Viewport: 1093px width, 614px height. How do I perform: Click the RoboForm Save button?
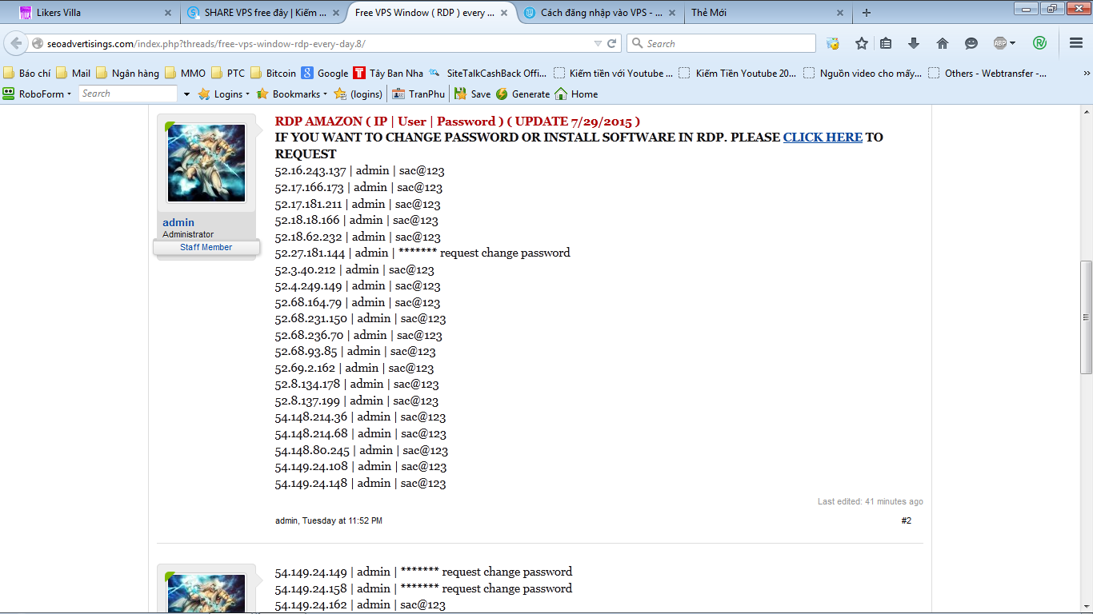472,94
